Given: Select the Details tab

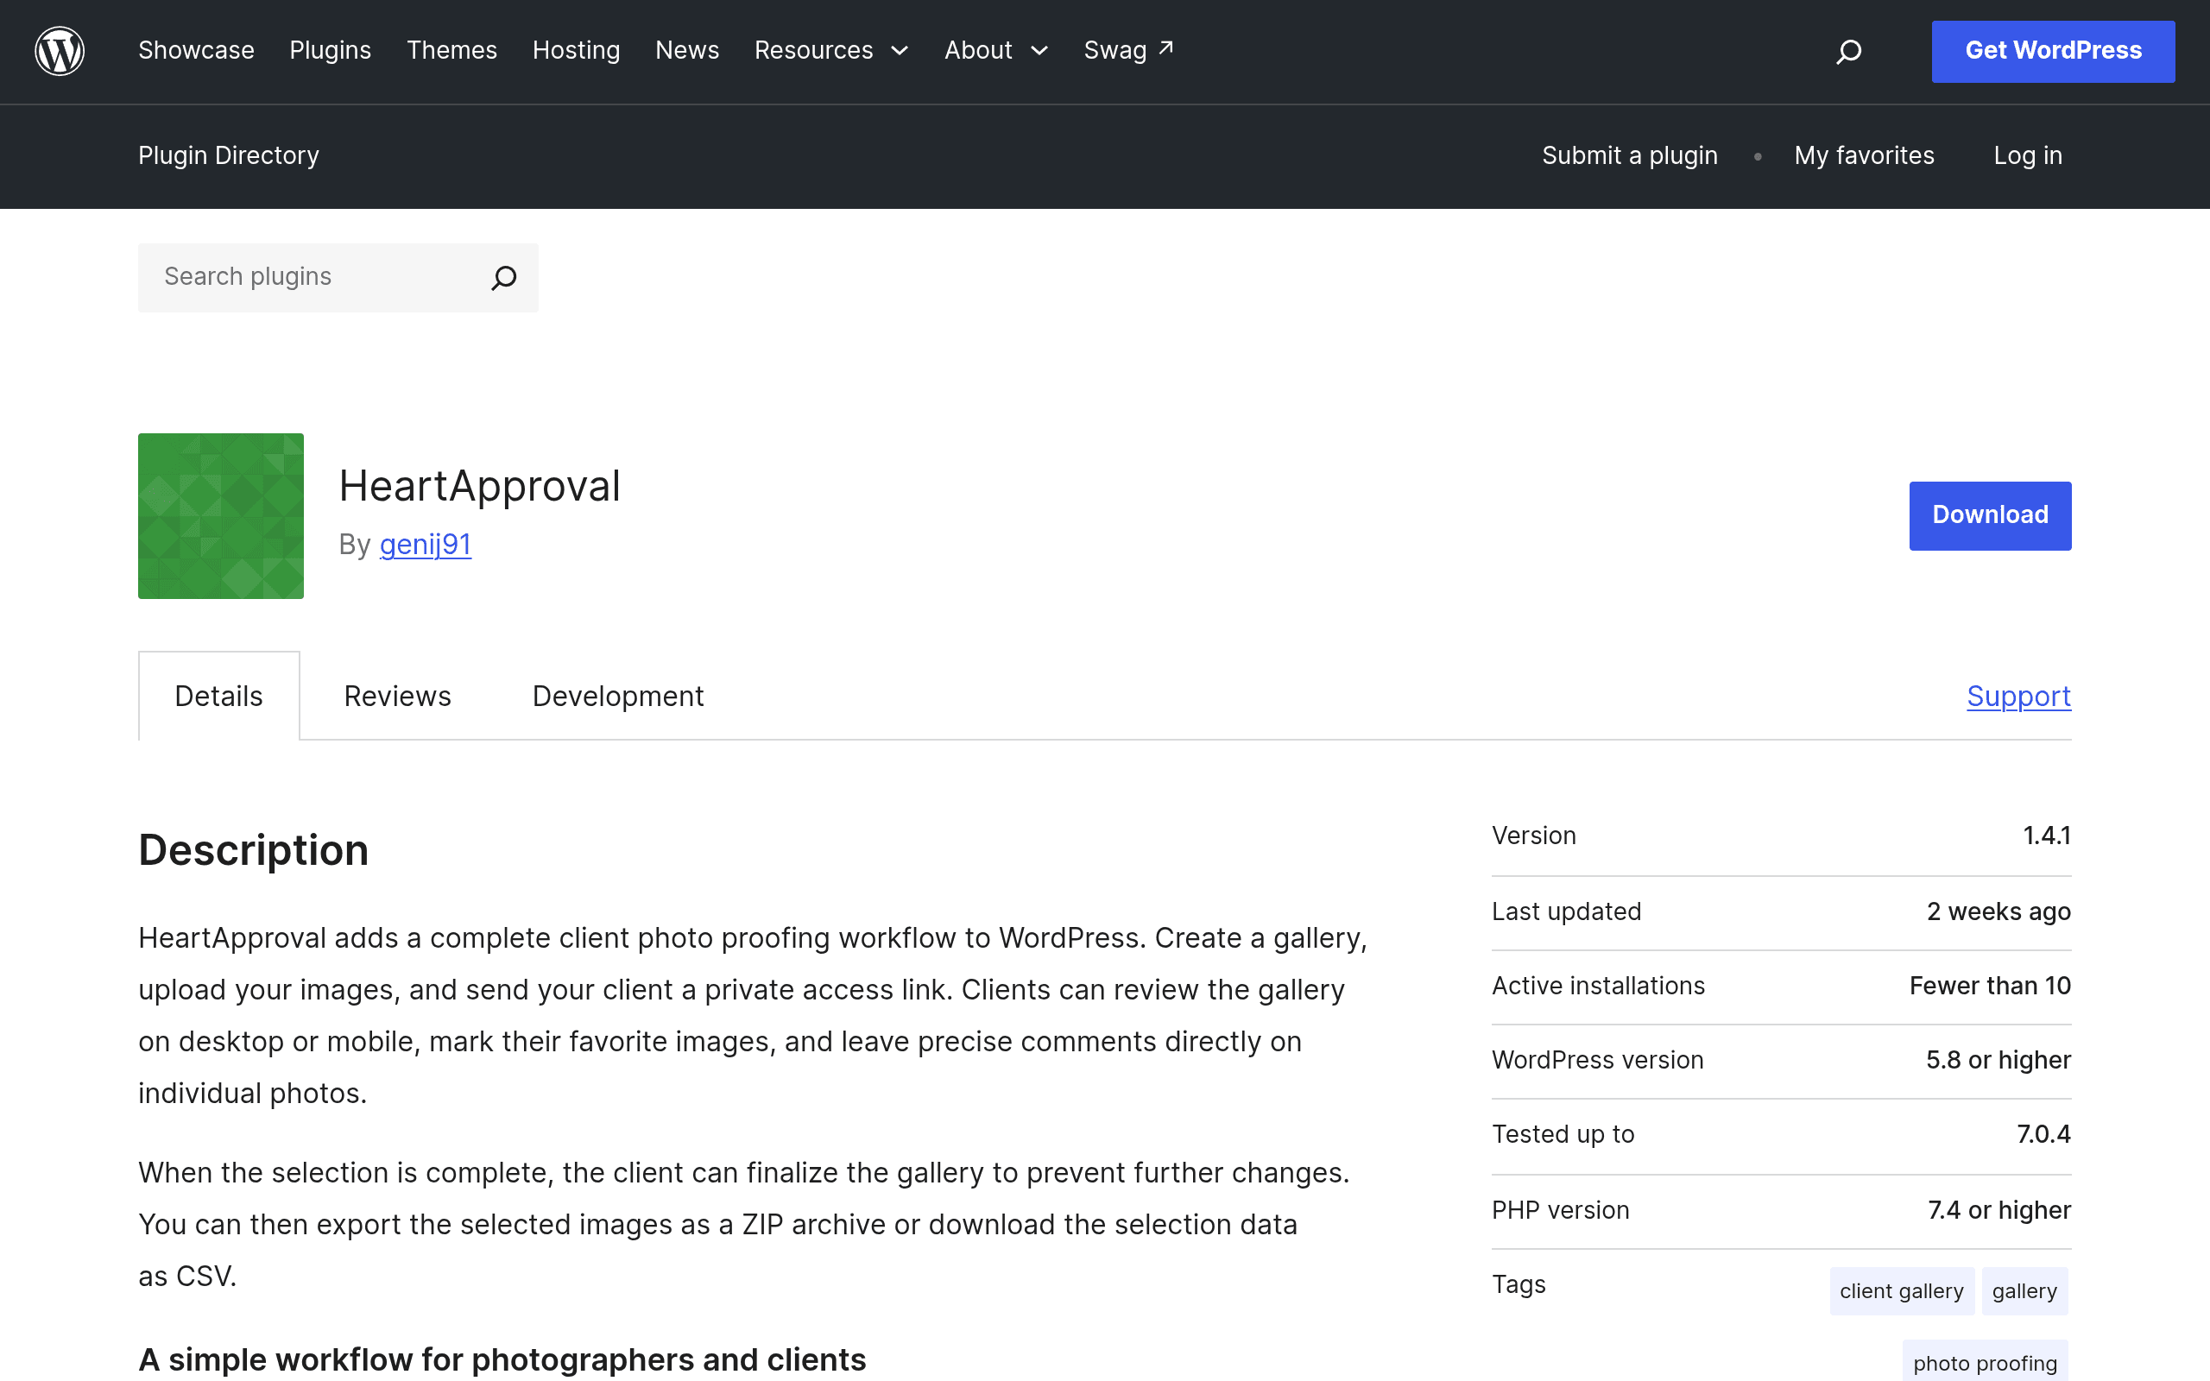Looking at the screenshot, I should 219,696.
